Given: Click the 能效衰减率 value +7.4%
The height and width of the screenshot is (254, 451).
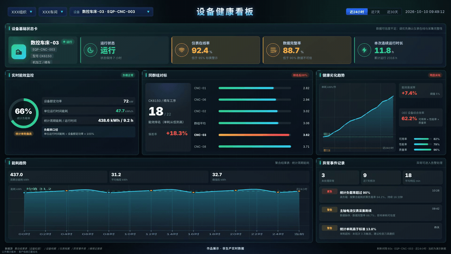Looking at the screenshot, I should [x=409, y=93].
